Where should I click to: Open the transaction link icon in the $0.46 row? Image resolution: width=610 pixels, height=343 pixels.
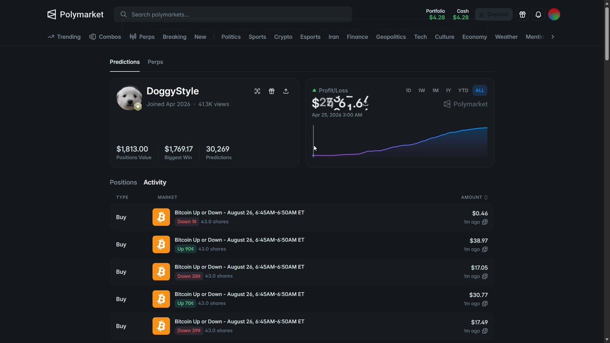(484, 222)
